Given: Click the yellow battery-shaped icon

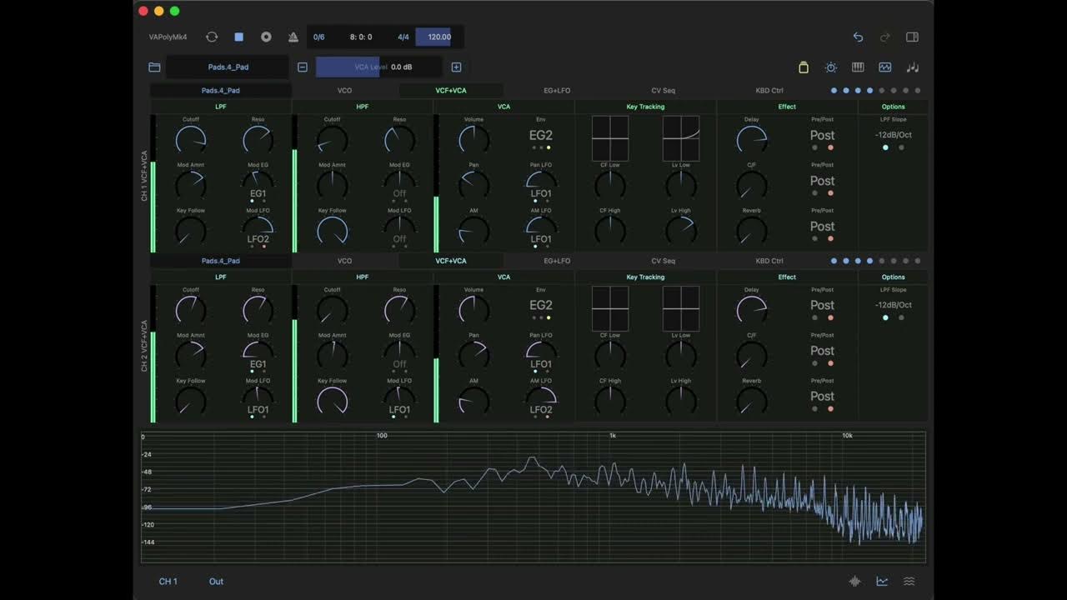Looking at the screenshot, I should [x=804, y=67].
